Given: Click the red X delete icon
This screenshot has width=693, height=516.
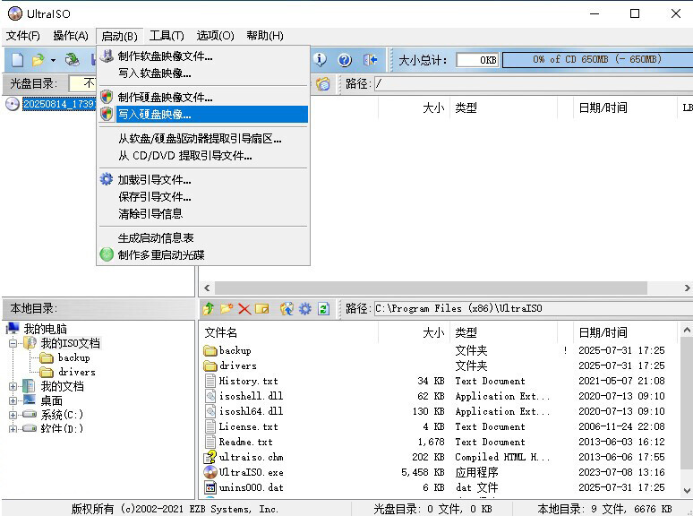Looking at the screenshot, I should coord(244,309).
